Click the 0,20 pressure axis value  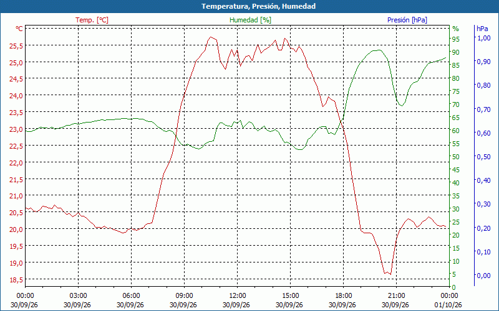pyautogui.click(x=484, y=228)
